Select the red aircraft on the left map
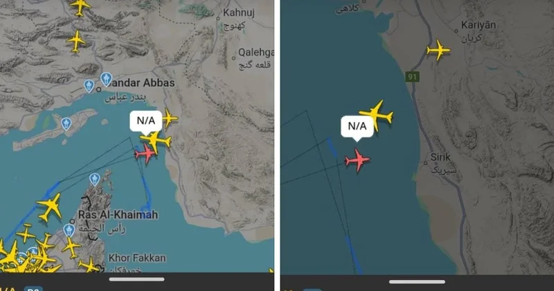554x291 pixels. 145,154
